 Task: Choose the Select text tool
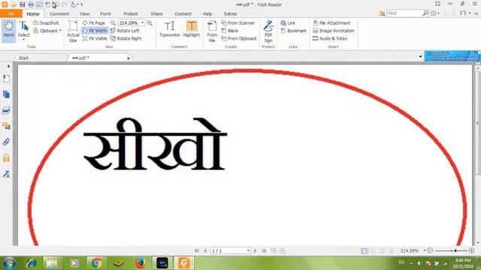coord(23,30)
